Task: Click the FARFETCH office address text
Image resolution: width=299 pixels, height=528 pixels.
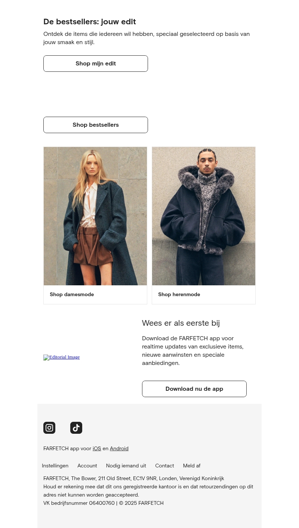Action: click(134, 478)
